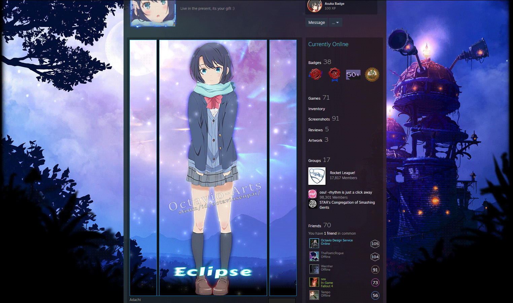Open the osu! rhythm group link
513x303 pixels.
click(x=346, y=192)
